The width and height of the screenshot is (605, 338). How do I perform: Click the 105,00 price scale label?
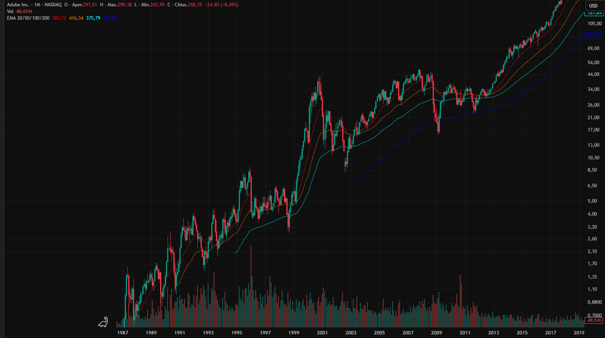pyautogui.click(x=594, y=24)
